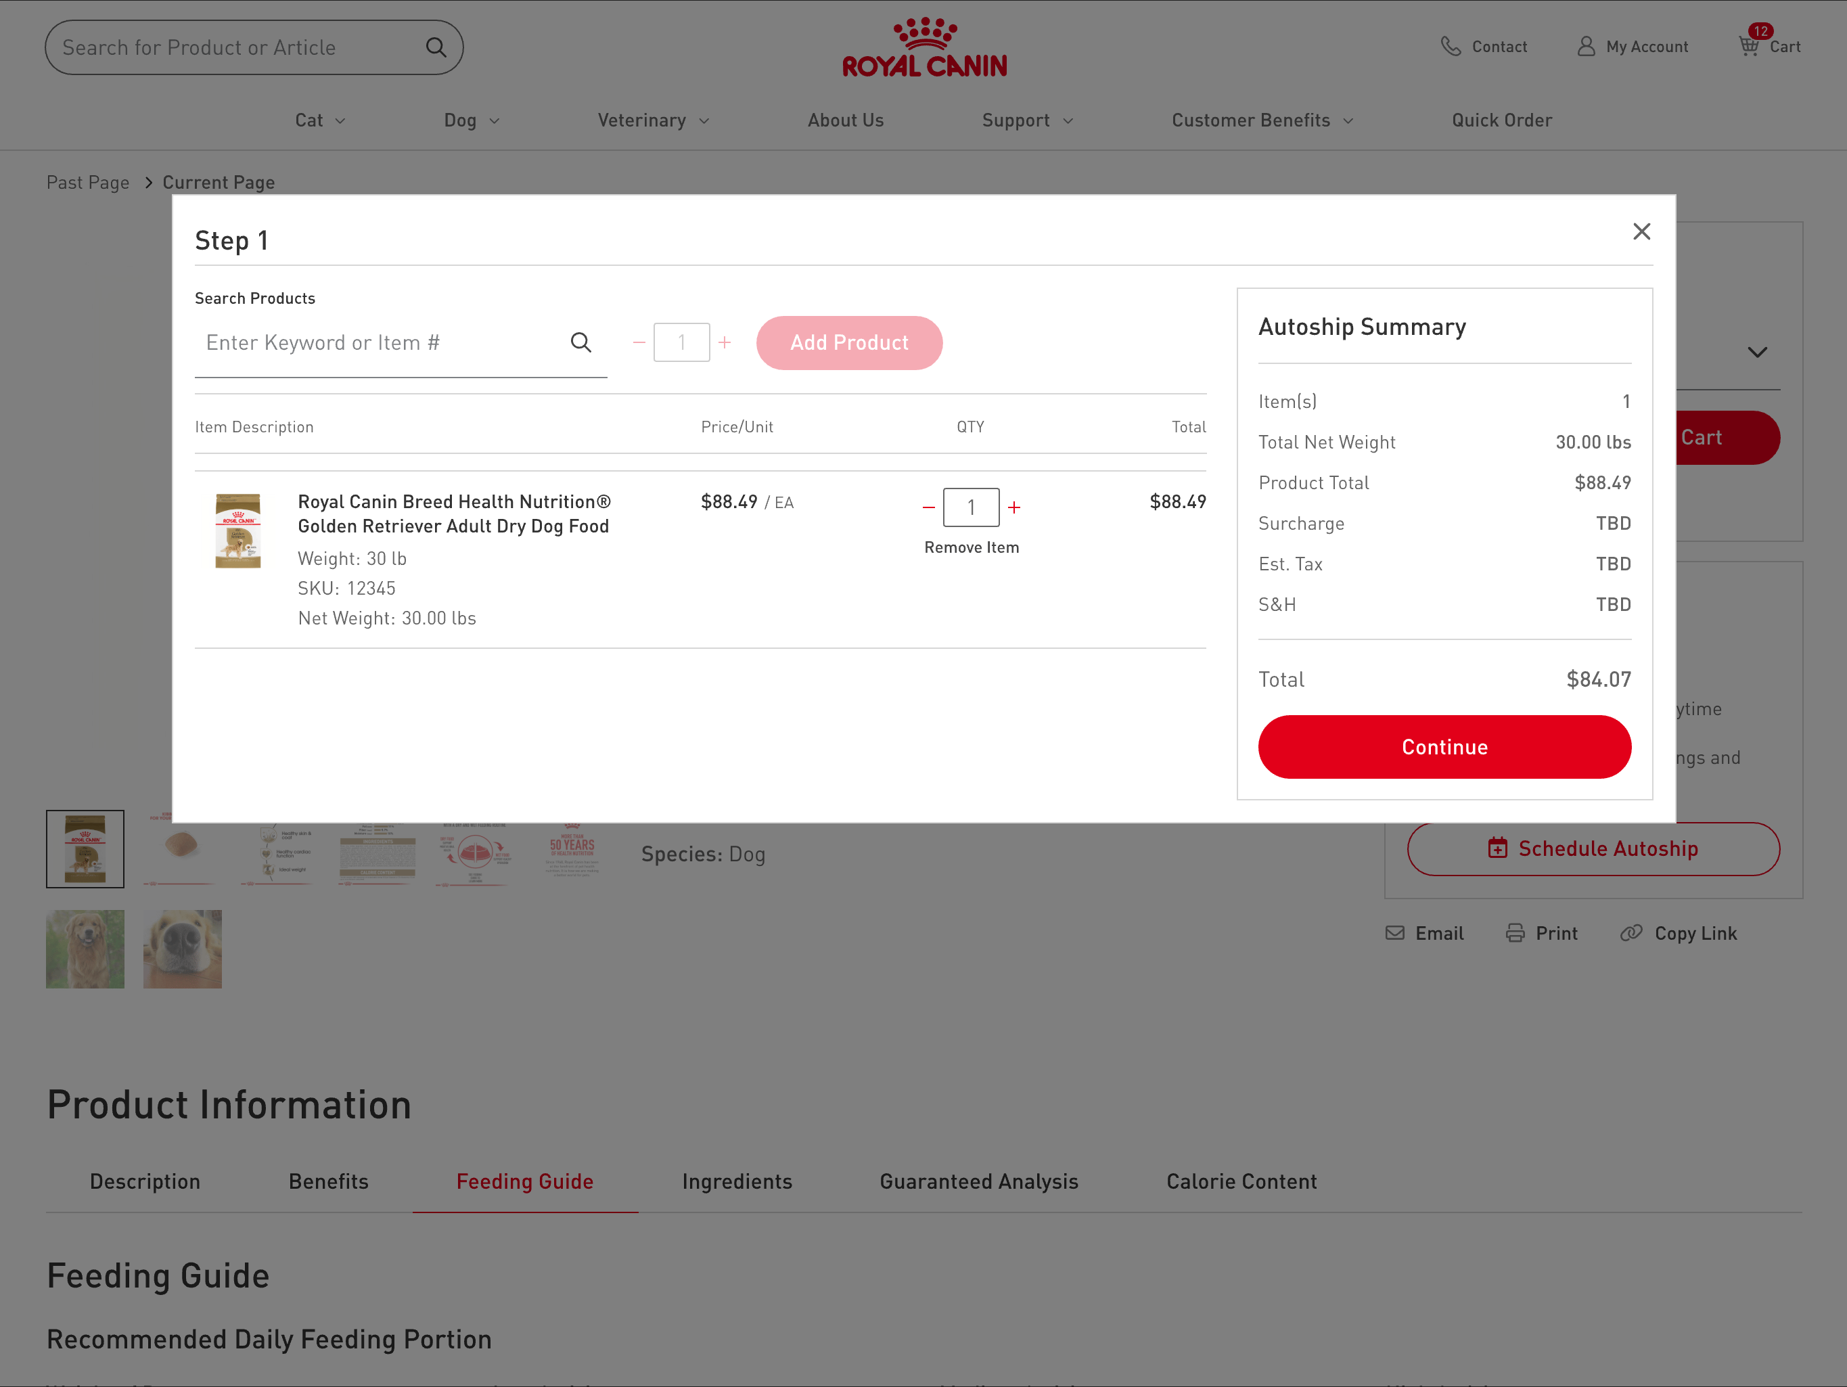Click the product name Golden Retriever Adult
Image resolution: width=1847 pixels, height=1387 pixels.
454,514
